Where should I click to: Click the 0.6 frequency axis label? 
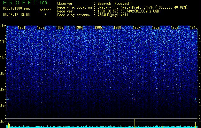pos(3,122)
